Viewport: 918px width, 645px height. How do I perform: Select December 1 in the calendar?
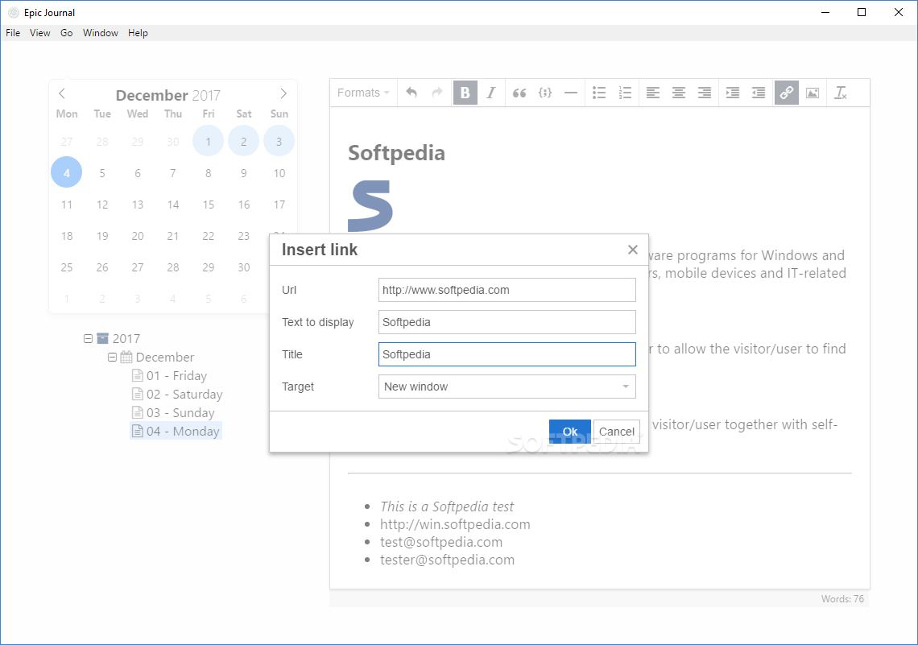(208, 141)
